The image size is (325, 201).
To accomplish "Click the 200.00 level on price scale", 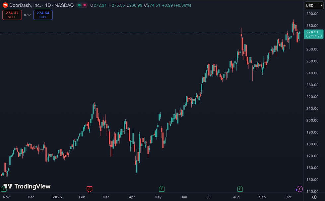I will tap(312, 120).
